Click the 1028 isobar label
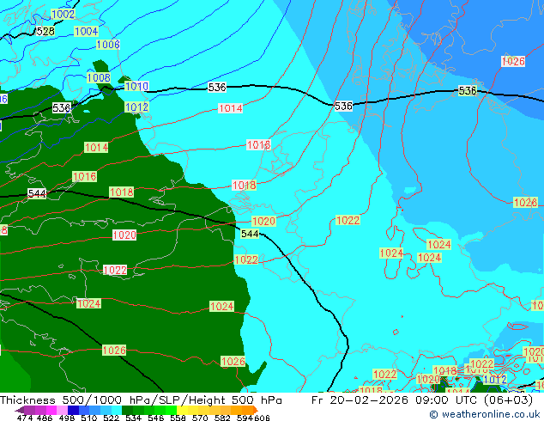 point(526,203)
